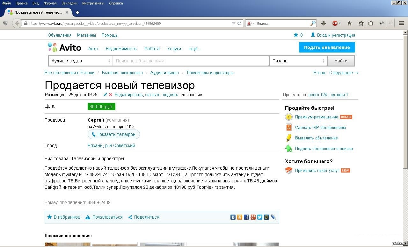Open the "Инструменты" menu
408x247 pixels.
pyautogui.click(x=93, y=3)
